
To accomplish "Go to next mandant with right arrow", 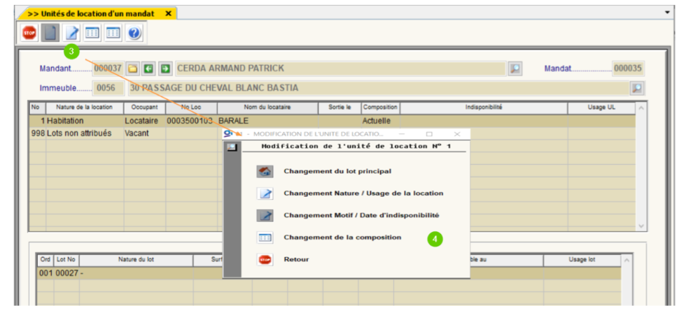I will pyautogui.click(x=164, y=68).
